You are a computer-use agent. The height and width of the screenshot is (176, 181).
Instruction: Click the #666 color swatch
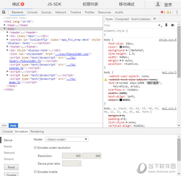tap(121, 47)
